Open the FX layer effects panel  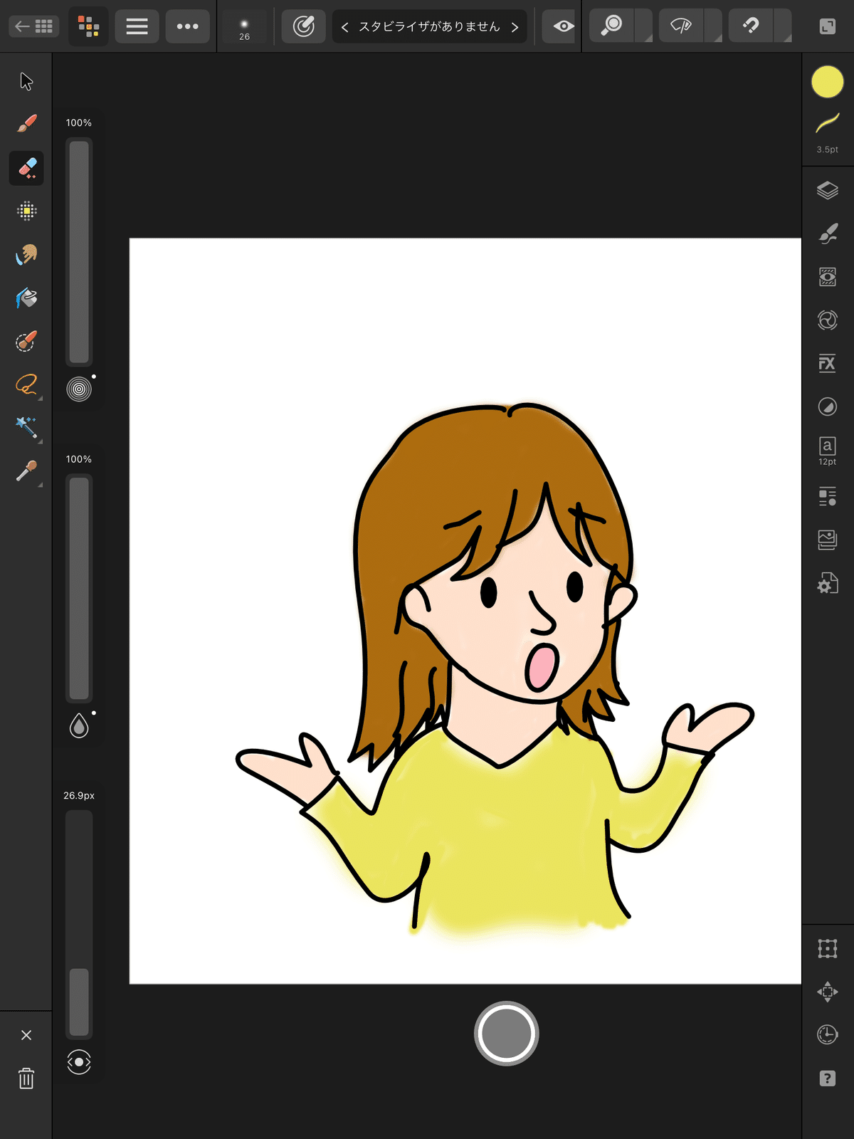tap(827, 363)
